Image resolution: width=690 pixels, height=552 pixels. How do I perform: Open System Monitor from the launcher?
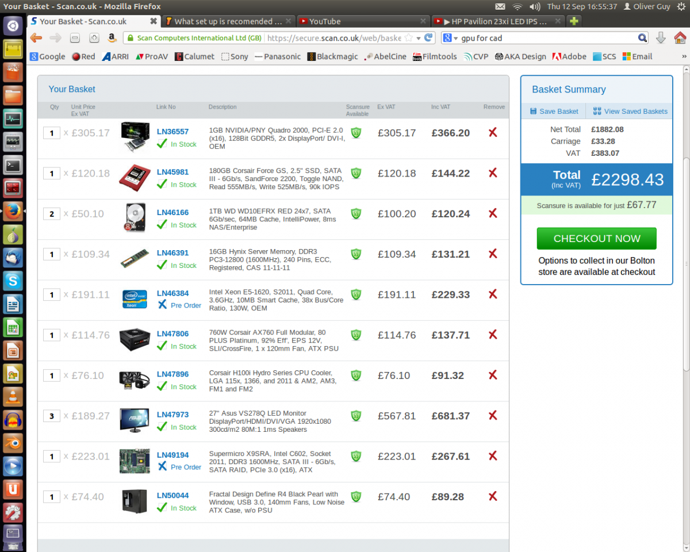(x=13, y=119)
